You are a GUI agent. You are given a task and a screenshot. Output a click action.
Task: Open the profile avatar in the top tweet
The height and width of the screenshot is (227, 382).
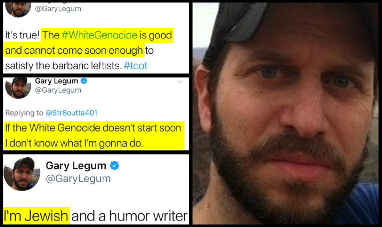pos(18,10)
